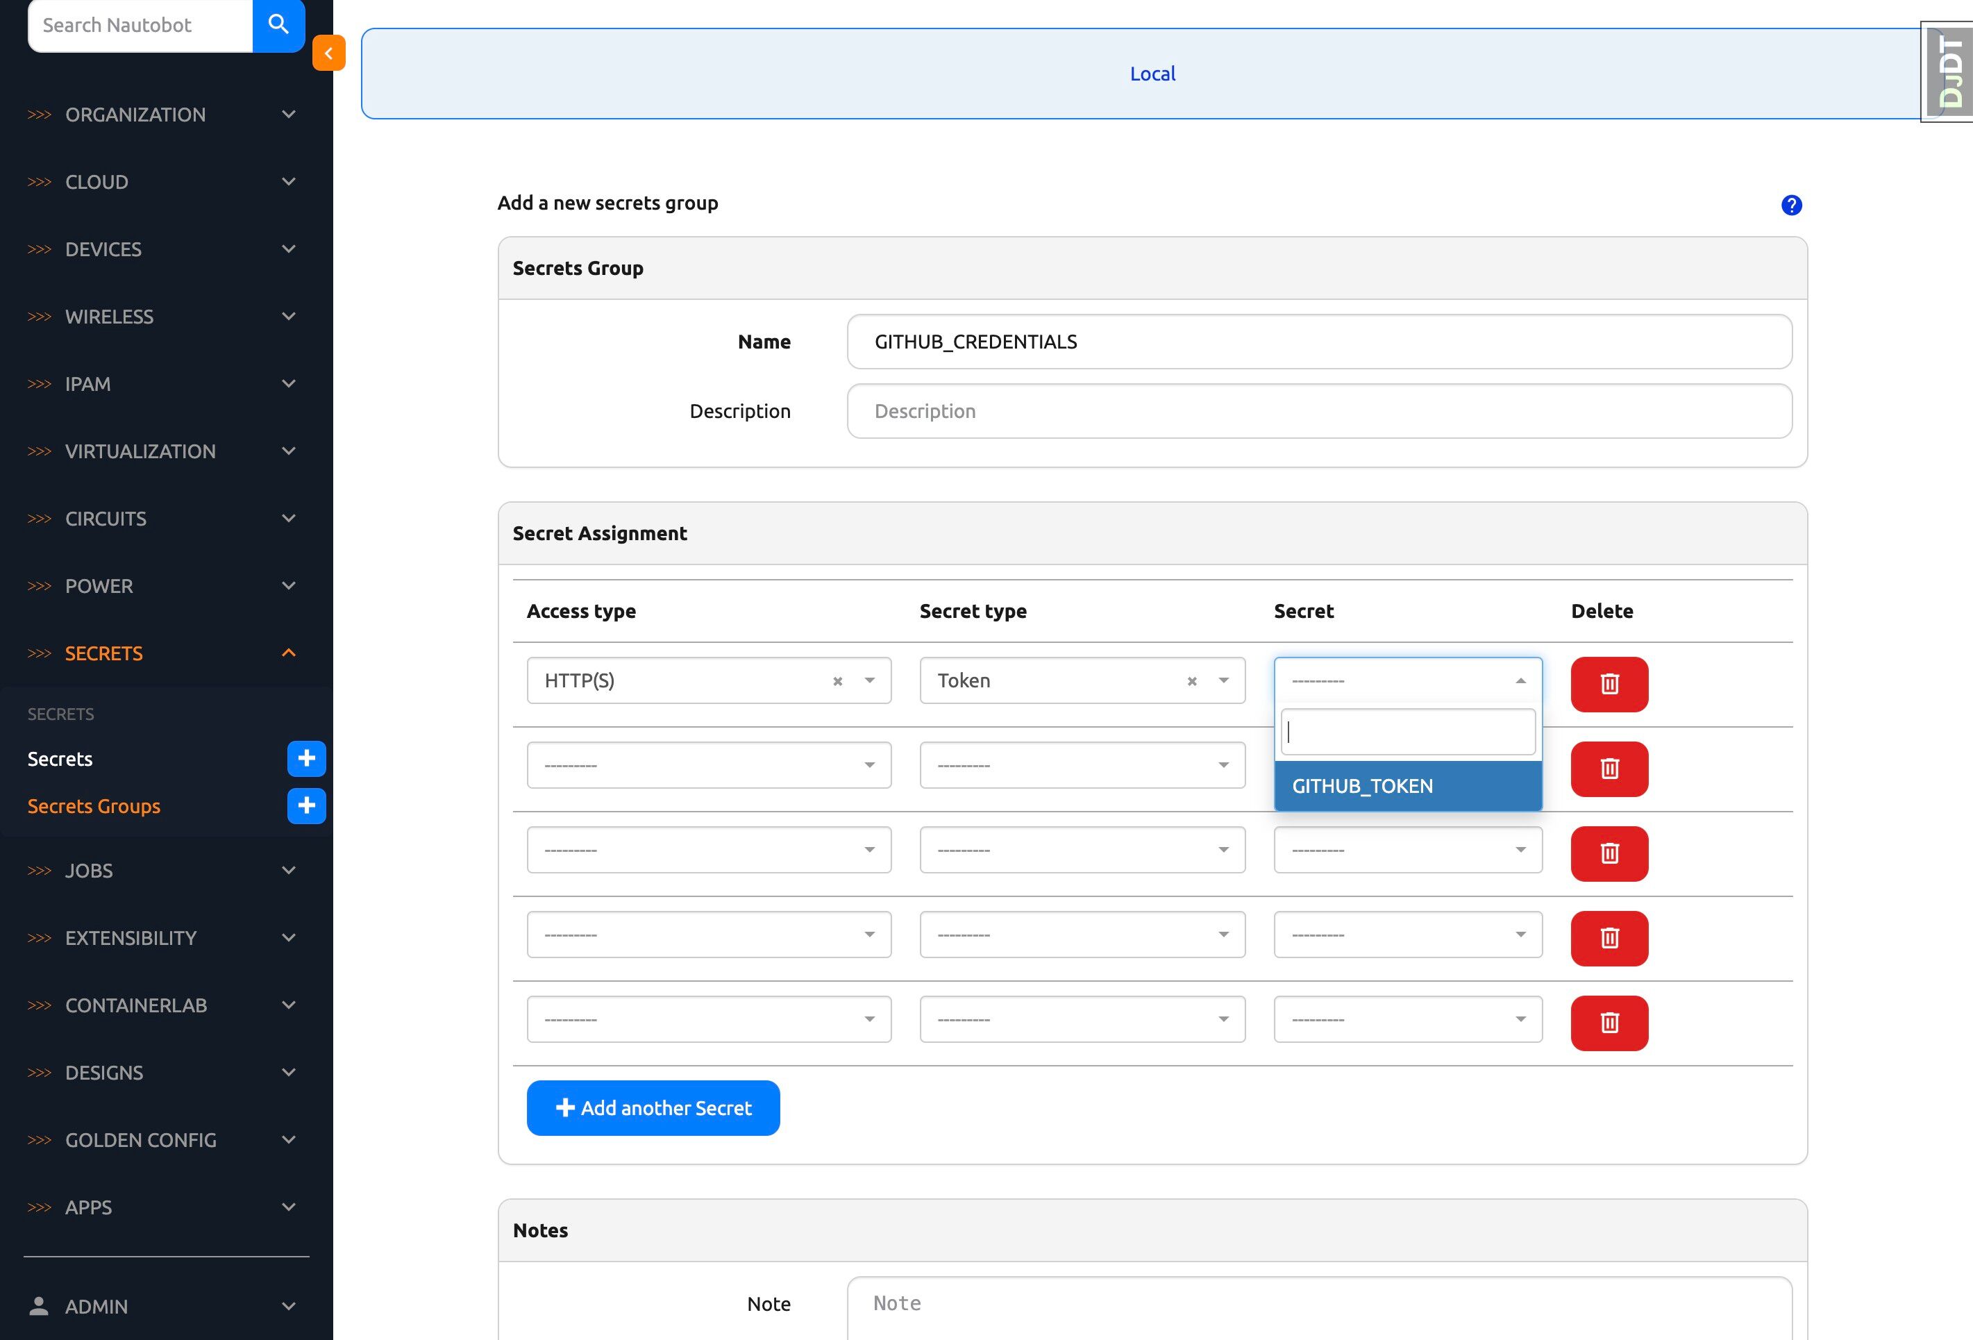Open the Secrets Groups sidebar link
This screenshot has height=1340, width=1973.
point(94,806)
